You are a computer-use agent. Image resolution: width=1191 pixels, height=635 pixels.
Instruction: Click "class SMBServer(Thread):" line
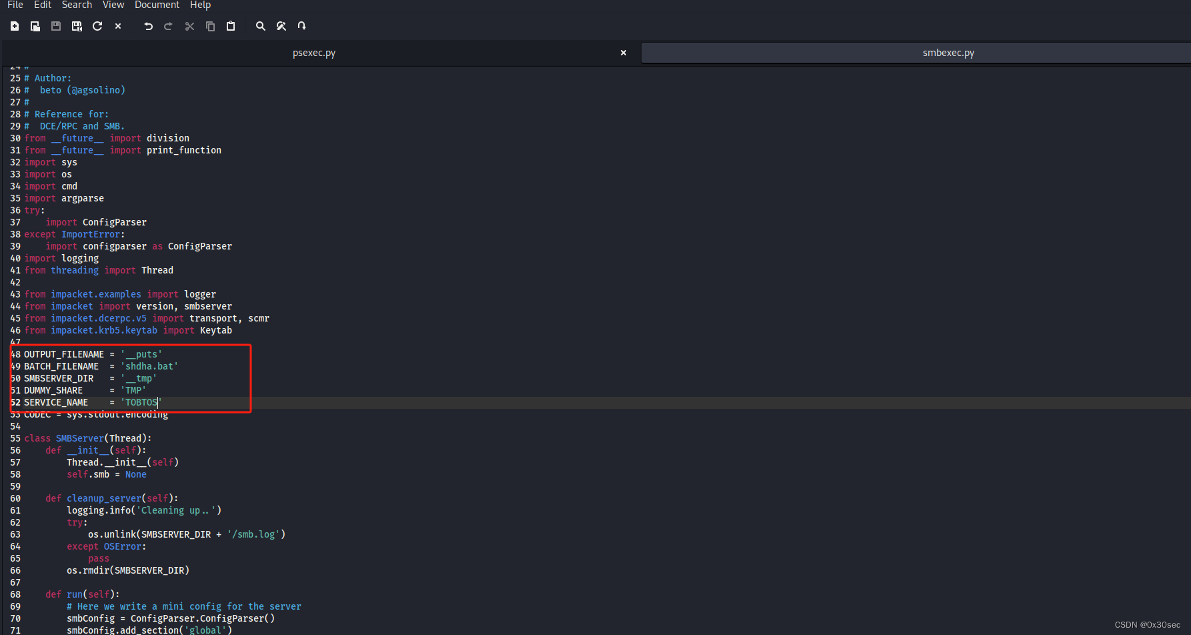[x=88, y=438]
